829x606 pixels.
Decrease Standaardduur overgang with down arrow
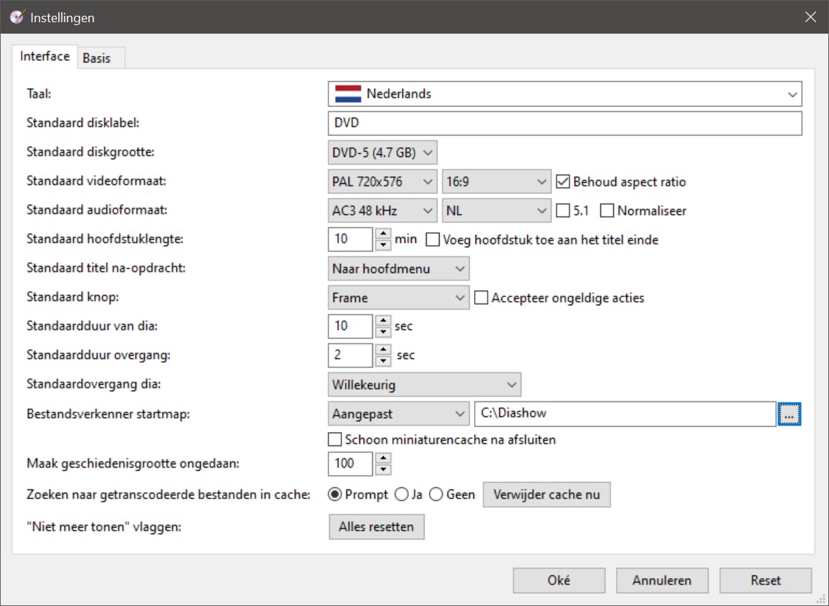[384, 361]
